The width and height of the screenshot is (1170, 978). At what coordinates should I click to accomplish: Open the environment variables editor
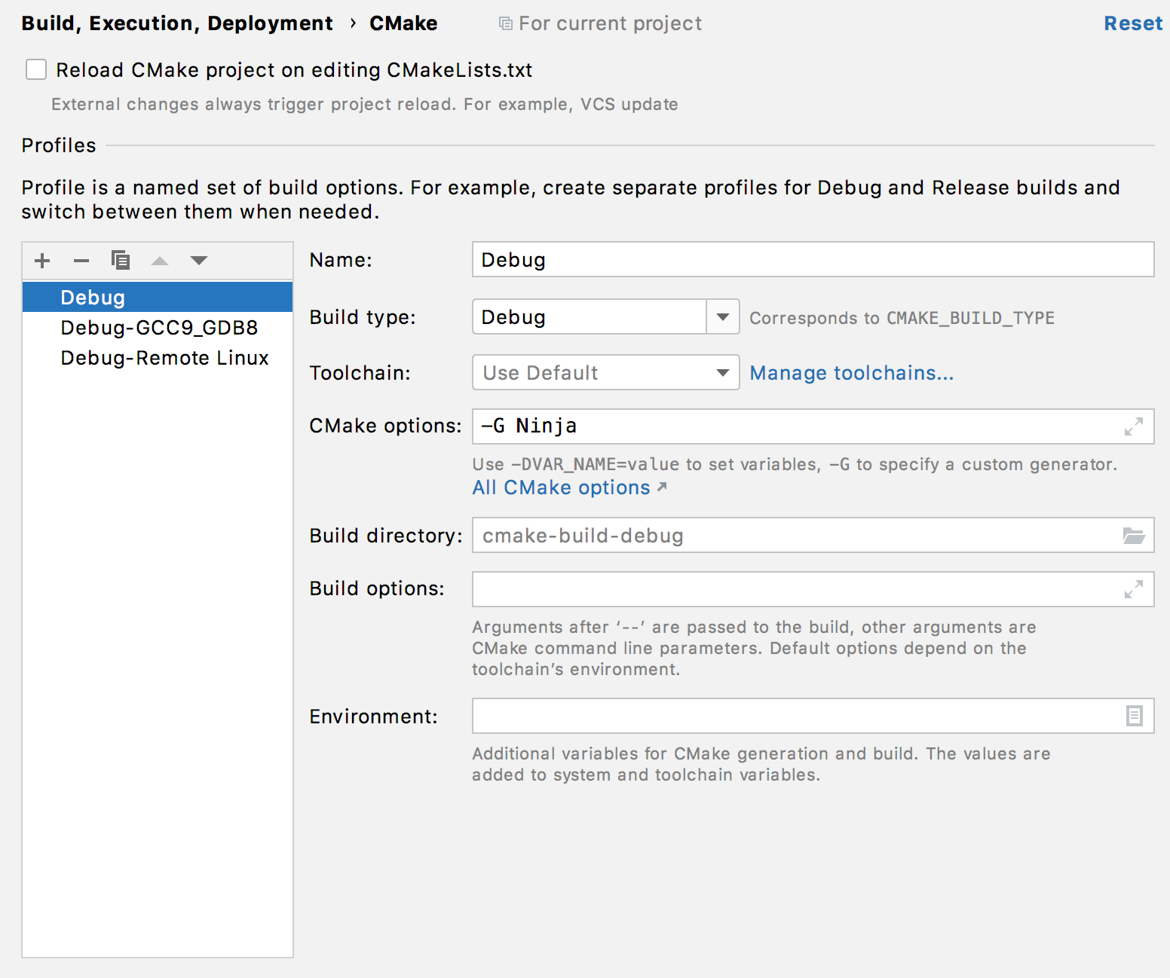click(x=1134, y=716)
